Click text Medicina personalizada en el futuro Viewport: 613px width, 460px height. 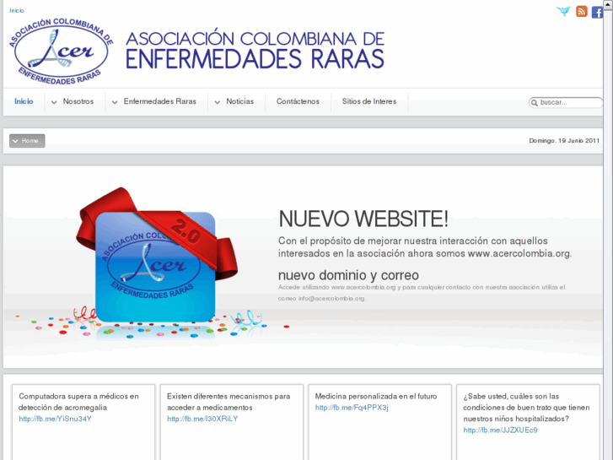click(x=376, y=396)
